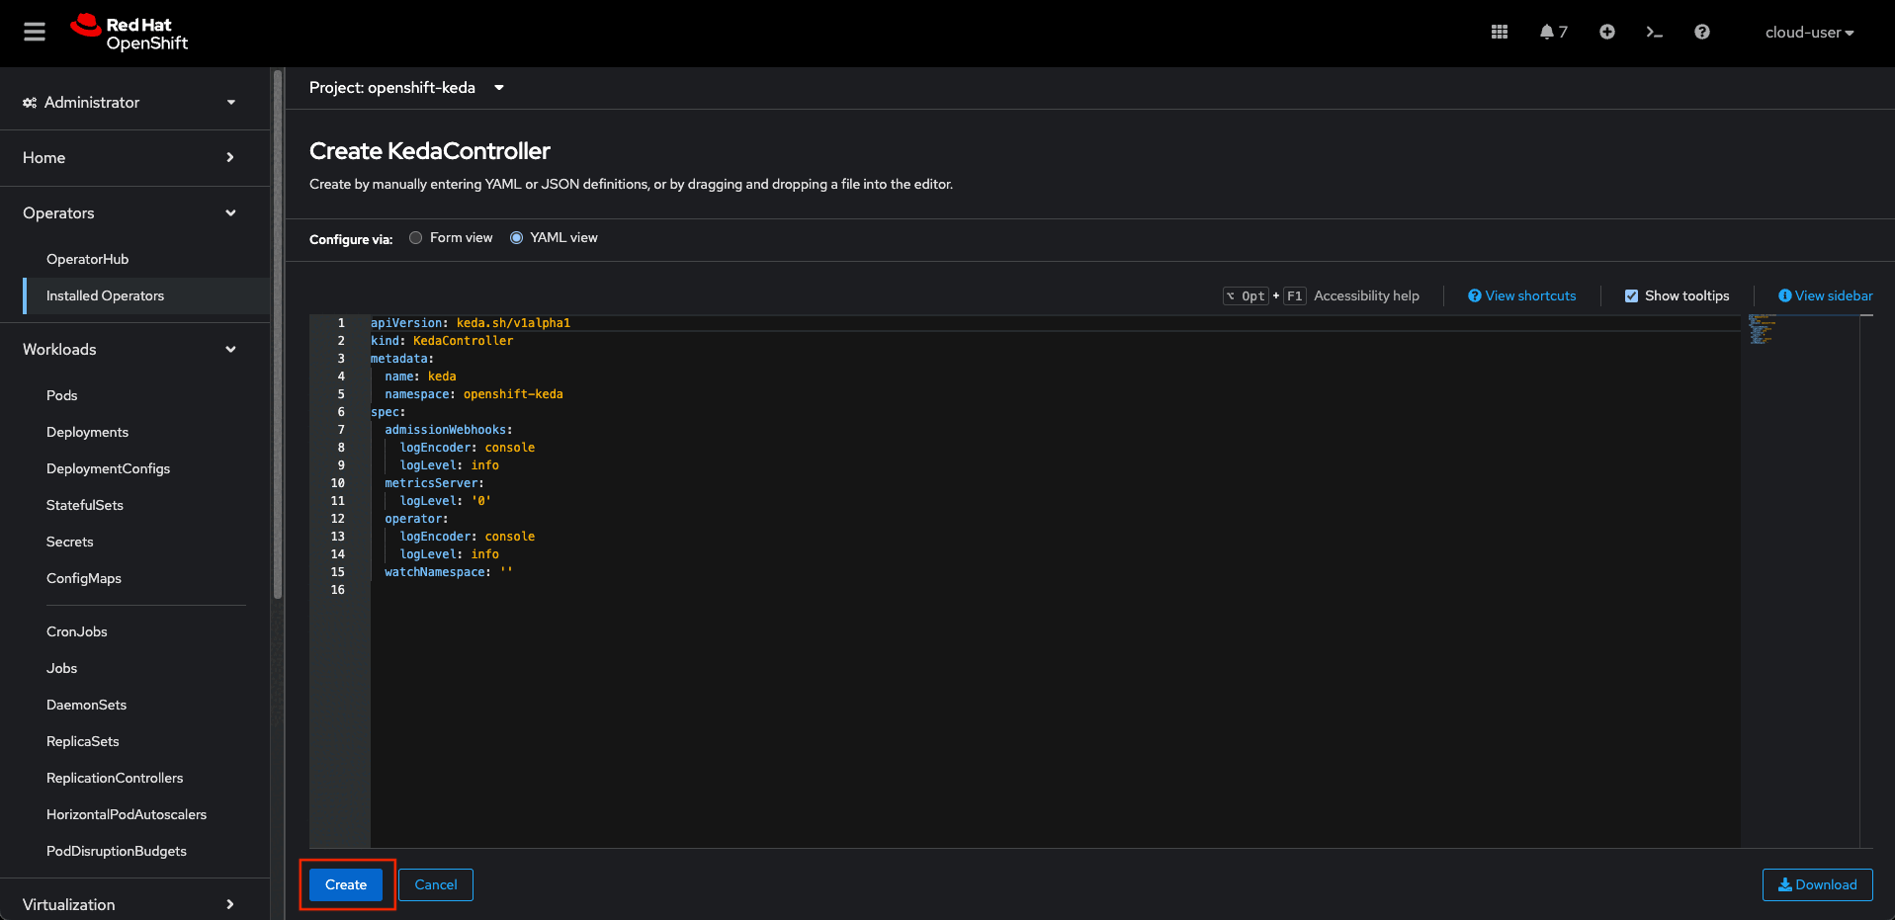Open the Pods page
Image resolution: width=1895 pixels, height=920 pixels.
[x=61, y=395]
